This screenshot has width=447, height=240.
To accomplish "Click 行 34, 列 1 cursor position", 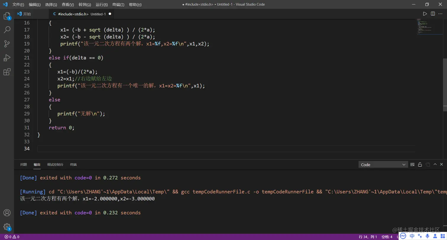I will 368,237.
